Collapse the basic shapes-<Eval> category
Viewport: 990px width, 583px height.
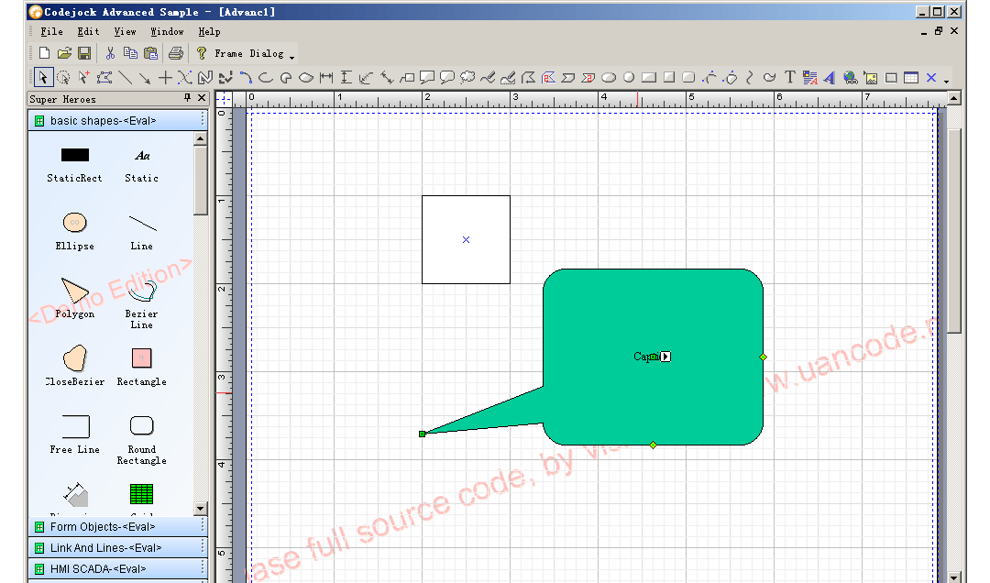117,121
